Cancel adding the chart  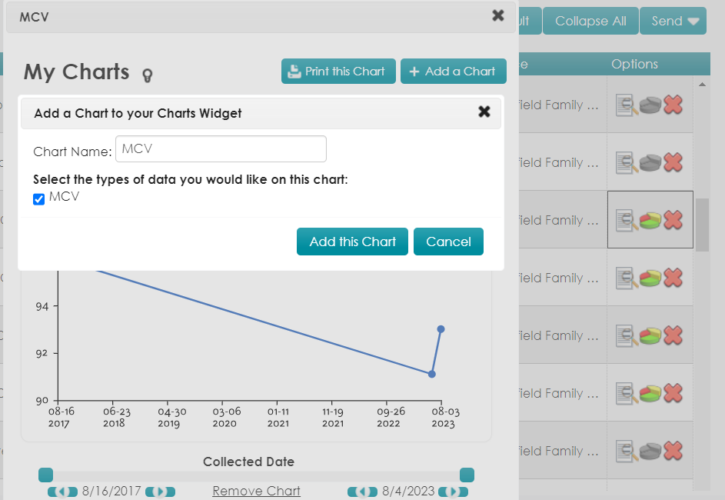coord(448,241)
